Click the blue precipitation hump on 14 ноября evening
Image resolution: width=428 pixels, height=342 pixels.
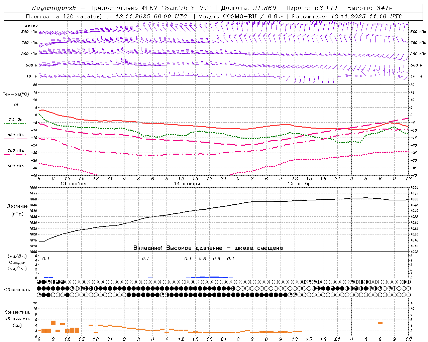pos(210,277)
